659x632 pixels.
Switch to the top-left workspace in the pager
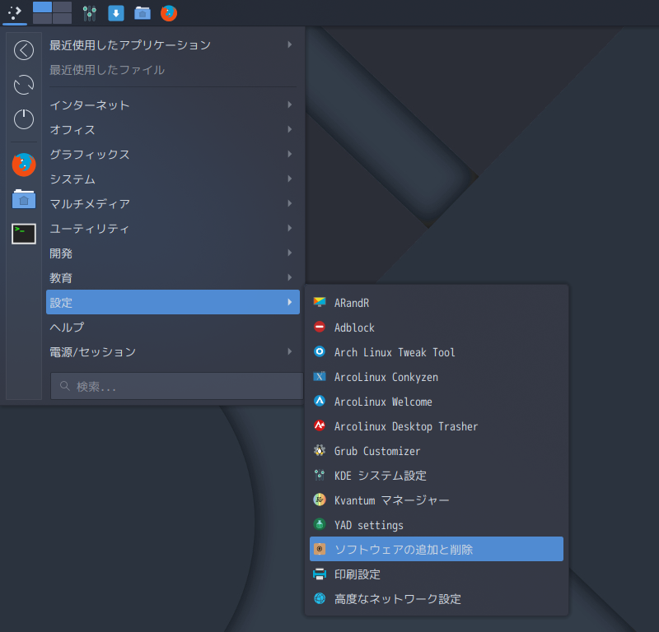click(x=42, y=7)
